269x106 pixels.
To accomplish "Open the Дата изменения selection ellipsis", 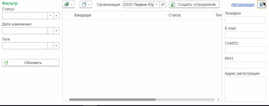I will (50, 31).
